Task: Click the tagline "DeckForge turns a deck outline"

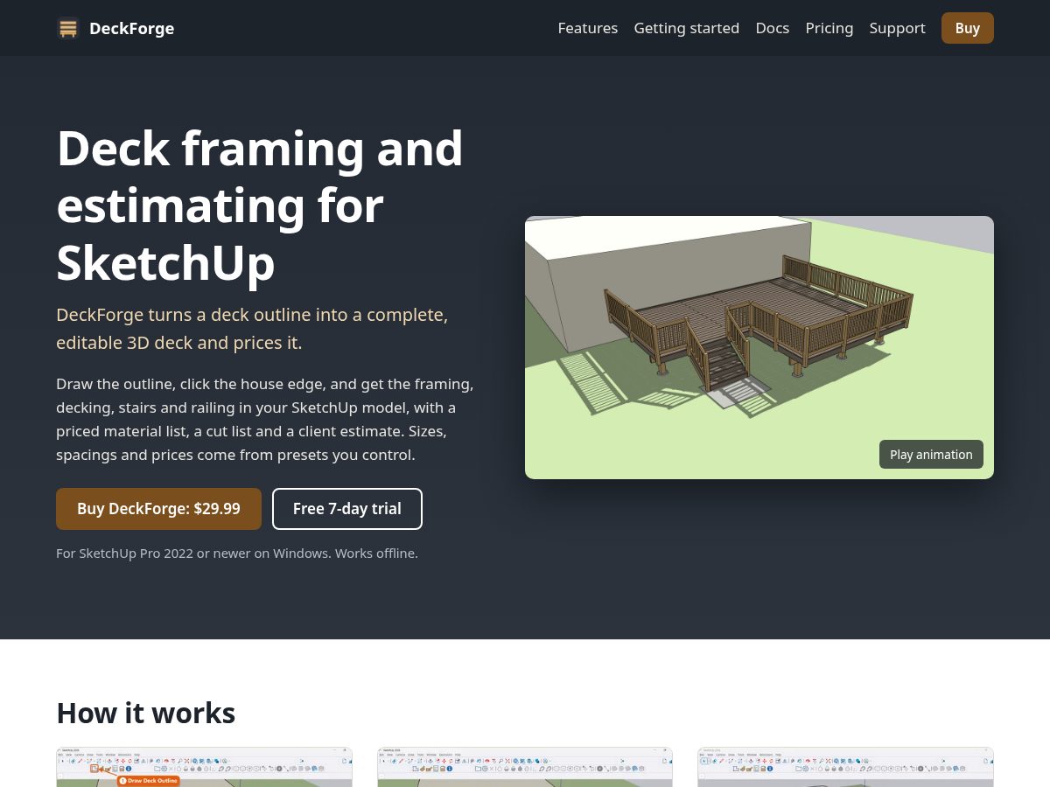Action: coord(252,329)
